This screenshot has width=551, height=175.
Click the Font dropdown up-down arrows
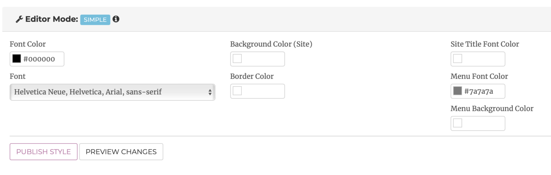[210, 92]
